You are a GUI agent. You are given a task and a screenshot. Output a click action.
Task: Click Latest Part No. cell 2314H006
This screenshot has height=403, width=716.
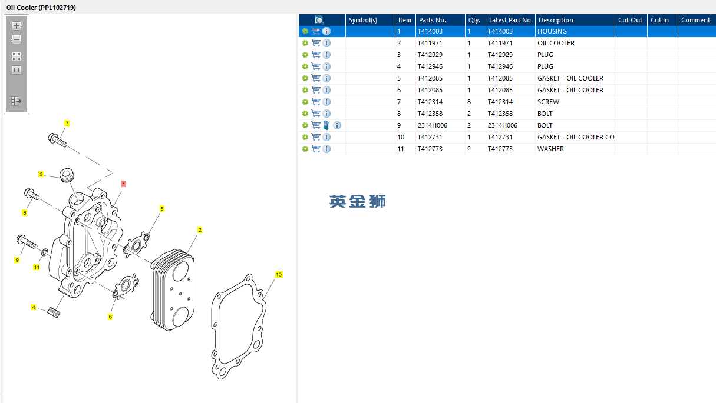click(x=510, y=125)
